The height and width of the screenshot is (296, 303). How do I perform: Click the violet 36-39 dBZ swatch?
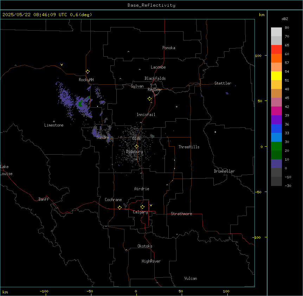coord(276,120)
